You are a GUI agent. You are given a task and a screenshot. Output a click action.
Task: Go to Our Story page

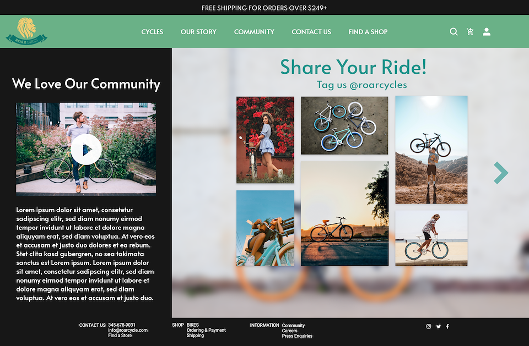click(x=198, y=32)
